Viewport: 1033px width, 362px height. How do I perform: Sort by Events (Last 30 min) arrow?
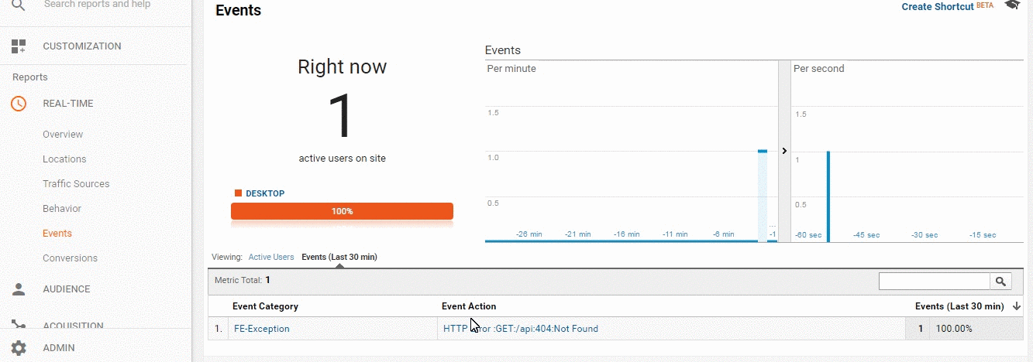(1016, 307)
